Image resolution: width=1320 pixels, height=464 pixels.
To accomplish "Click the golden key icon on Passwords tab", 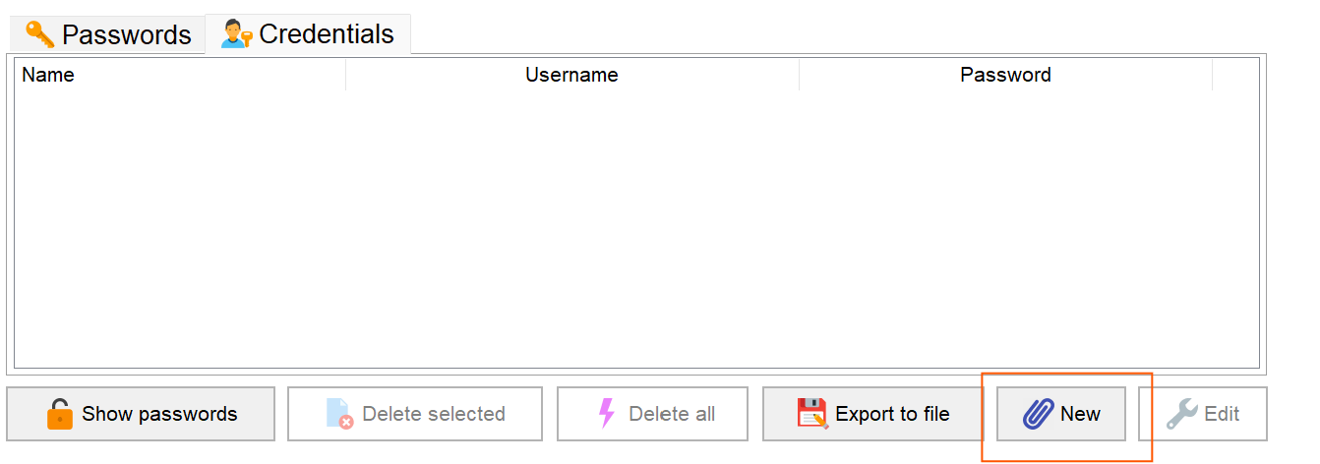I will tap(40, 34).
